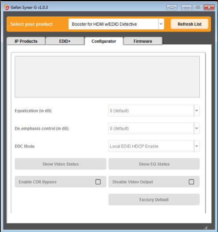Check the Disable Video Output box
Viewport: 218px width, 232px height.
tap(191, 182)
